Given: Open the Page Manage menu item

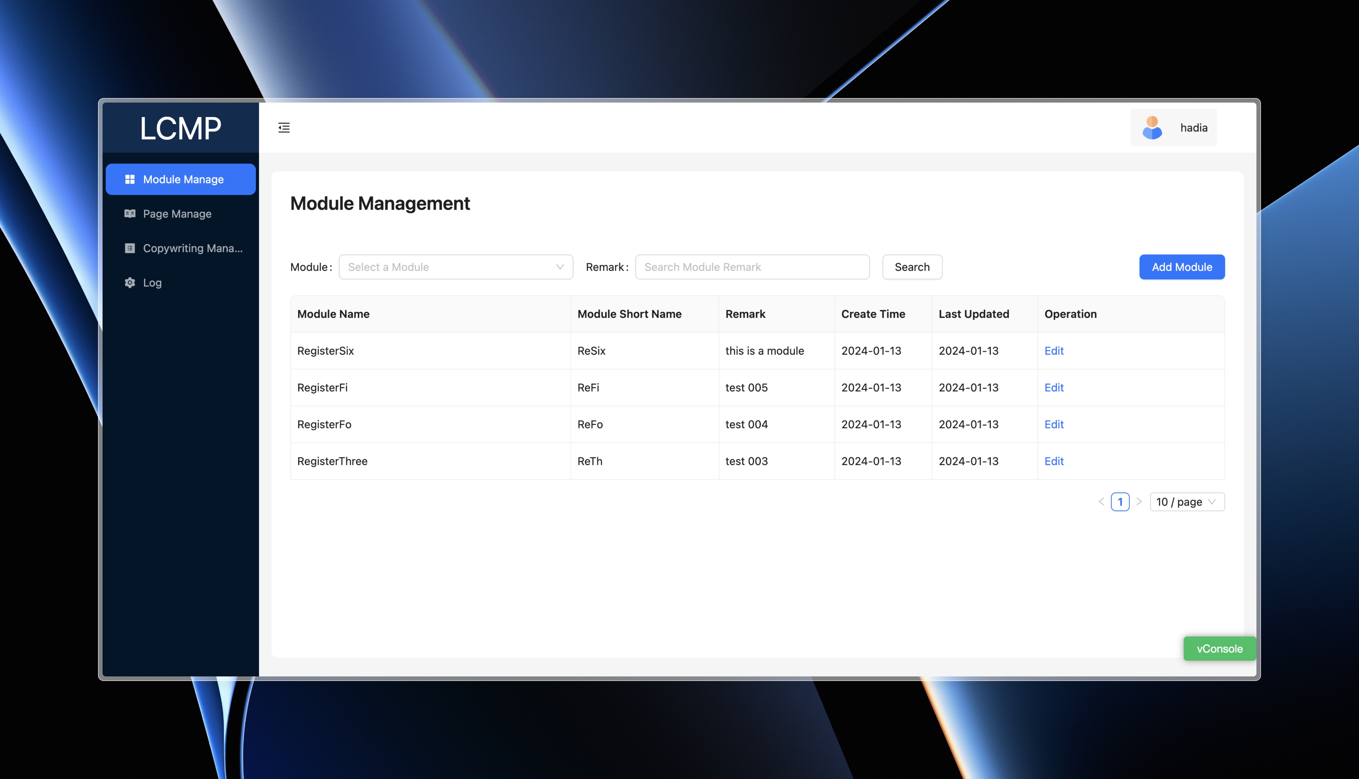Looking at the screenshot, I should coord(181,213).
